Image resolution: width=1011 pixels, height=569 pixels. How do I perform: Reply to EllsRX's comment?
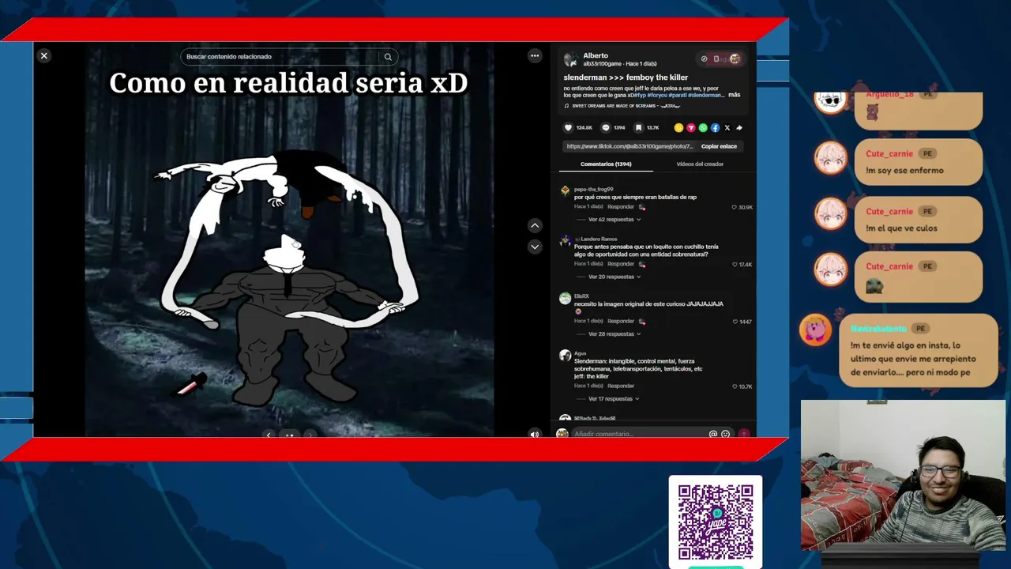click(x=621, y=321)
